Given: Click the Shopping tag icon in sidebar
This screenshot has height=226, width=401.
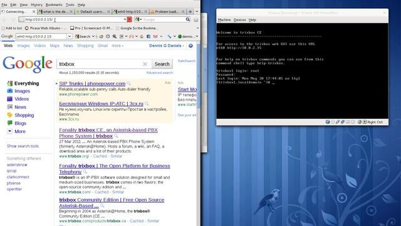Looking at the screenshot, I should [x=10, y=115].
